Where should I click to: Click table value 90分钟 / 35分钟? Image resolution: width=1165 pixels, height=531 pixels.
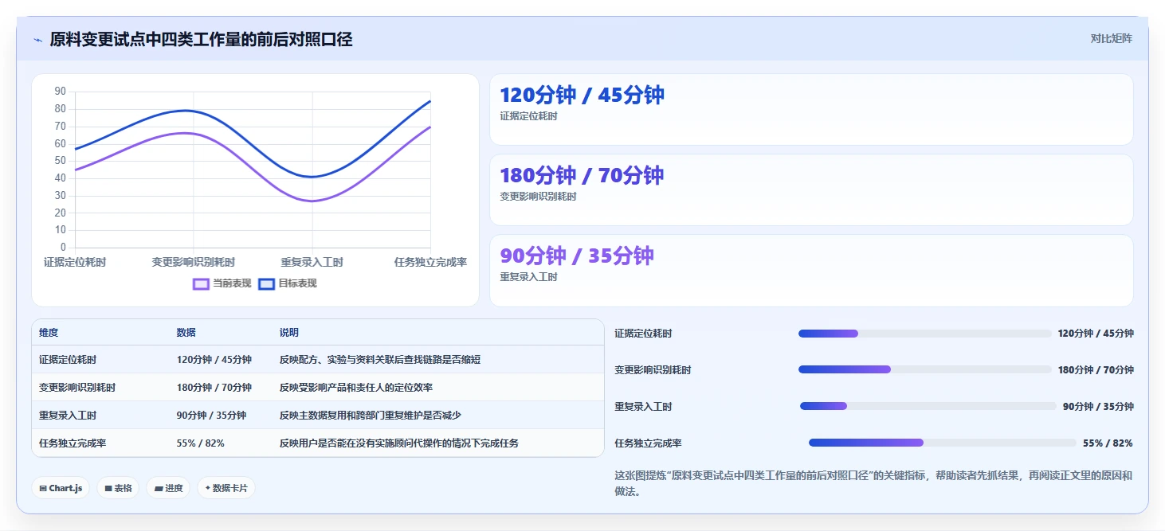pos(211,416)
